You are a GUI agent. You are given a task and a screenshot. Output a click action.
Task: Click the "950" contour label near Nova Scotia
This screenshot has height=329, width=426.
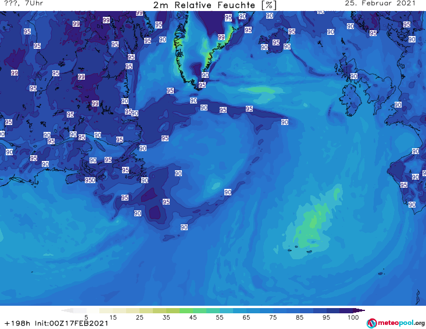[90, 180]
